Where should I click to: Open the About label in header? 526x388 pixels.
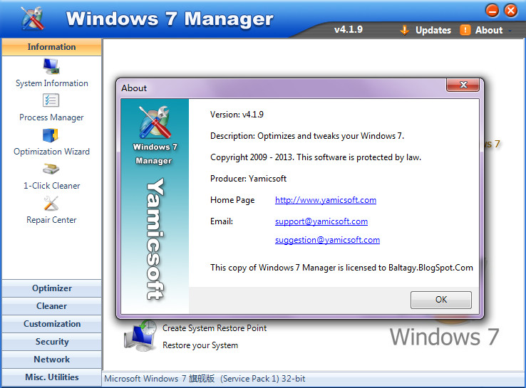pyautogui.click(x=489, y=30)
